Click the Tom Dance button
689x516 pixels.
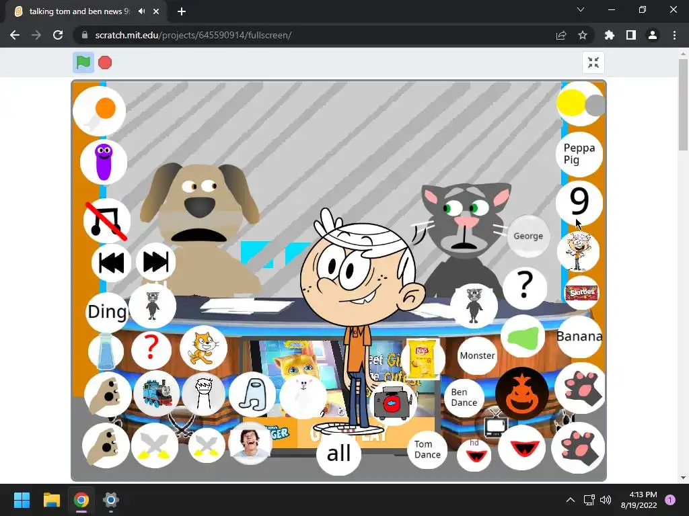point(427,449)
